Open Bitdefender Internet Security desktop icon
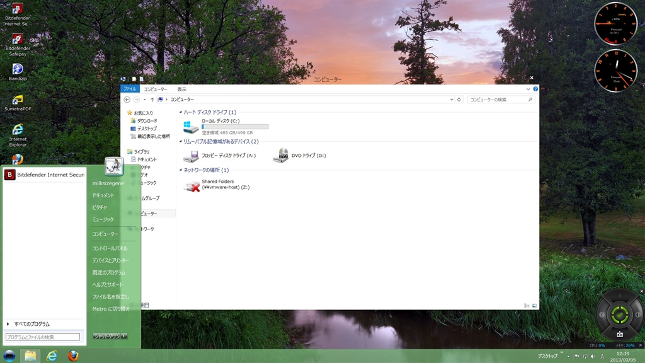The width and height of the screenshot is (645, 363). pyautogui.click(x=17, y=14)
